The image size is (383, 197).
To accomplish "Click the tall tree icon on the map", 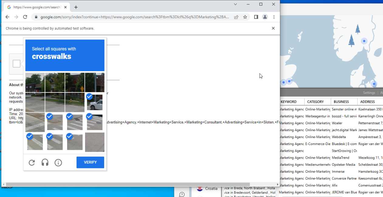I will (x=351, y=40).
